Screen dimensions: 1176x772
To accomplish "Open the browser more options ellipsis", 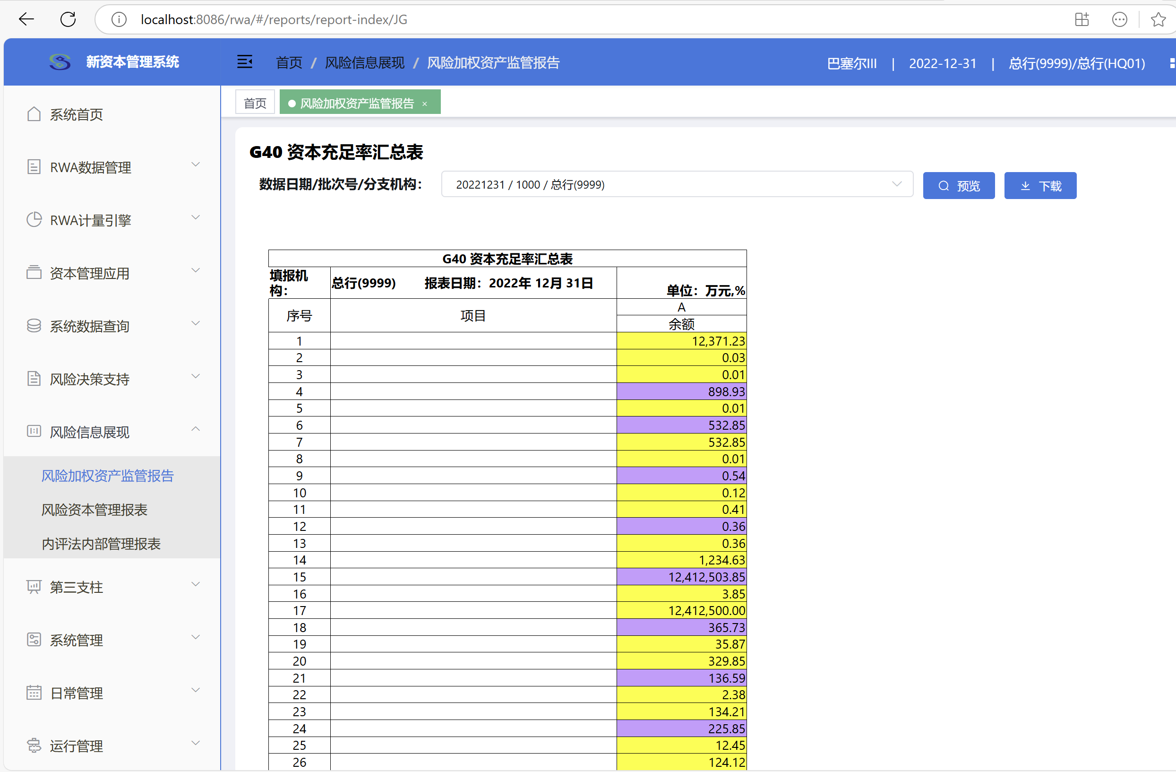I will [x=1119, y=20].
